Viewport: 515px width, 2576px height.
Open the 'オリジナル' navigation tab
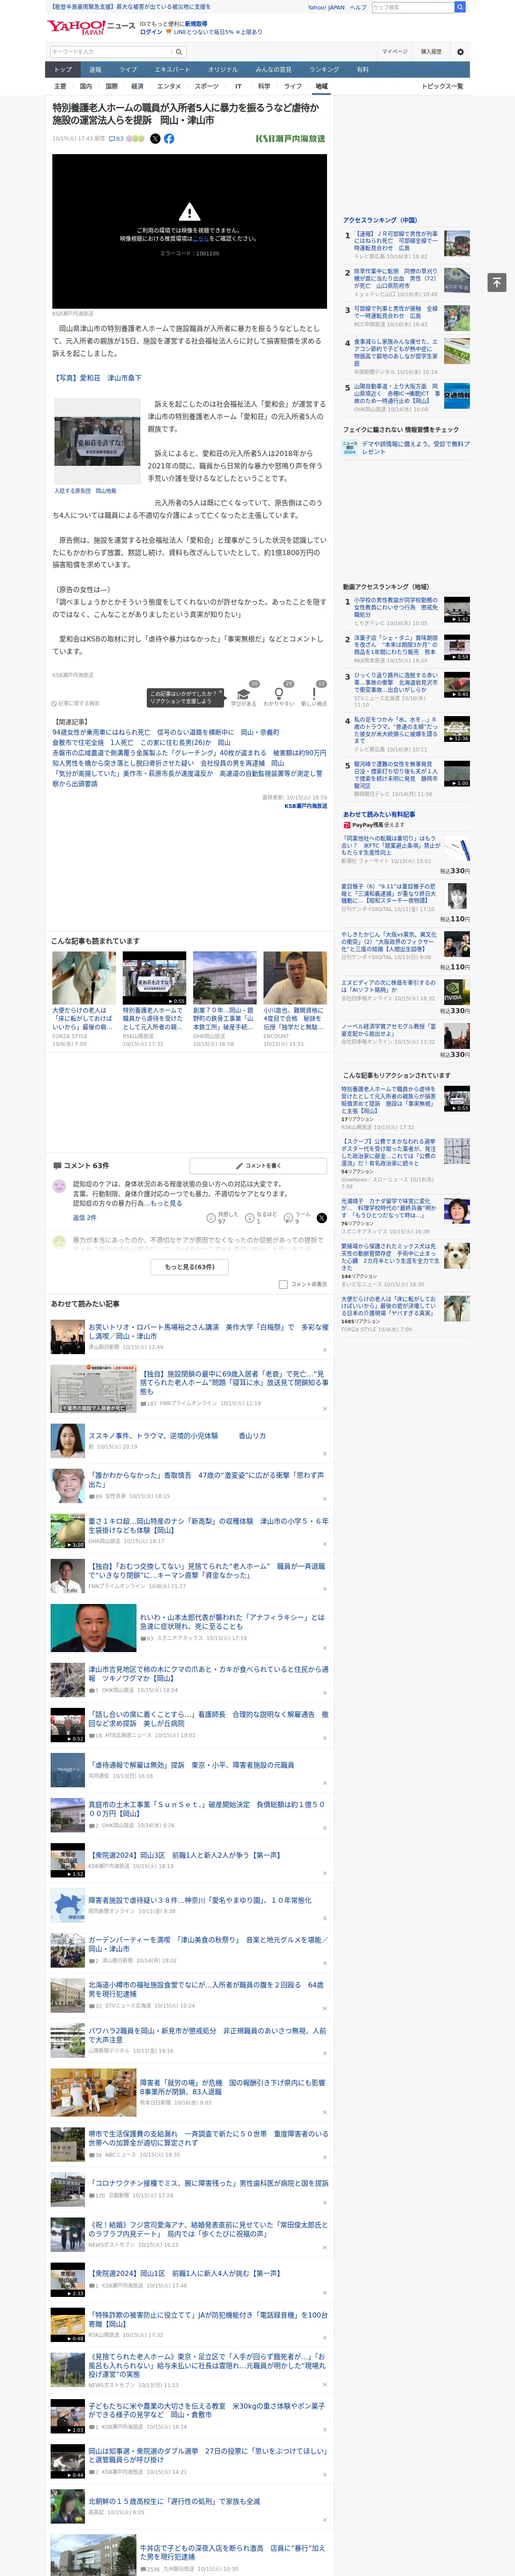coord(223,70)
